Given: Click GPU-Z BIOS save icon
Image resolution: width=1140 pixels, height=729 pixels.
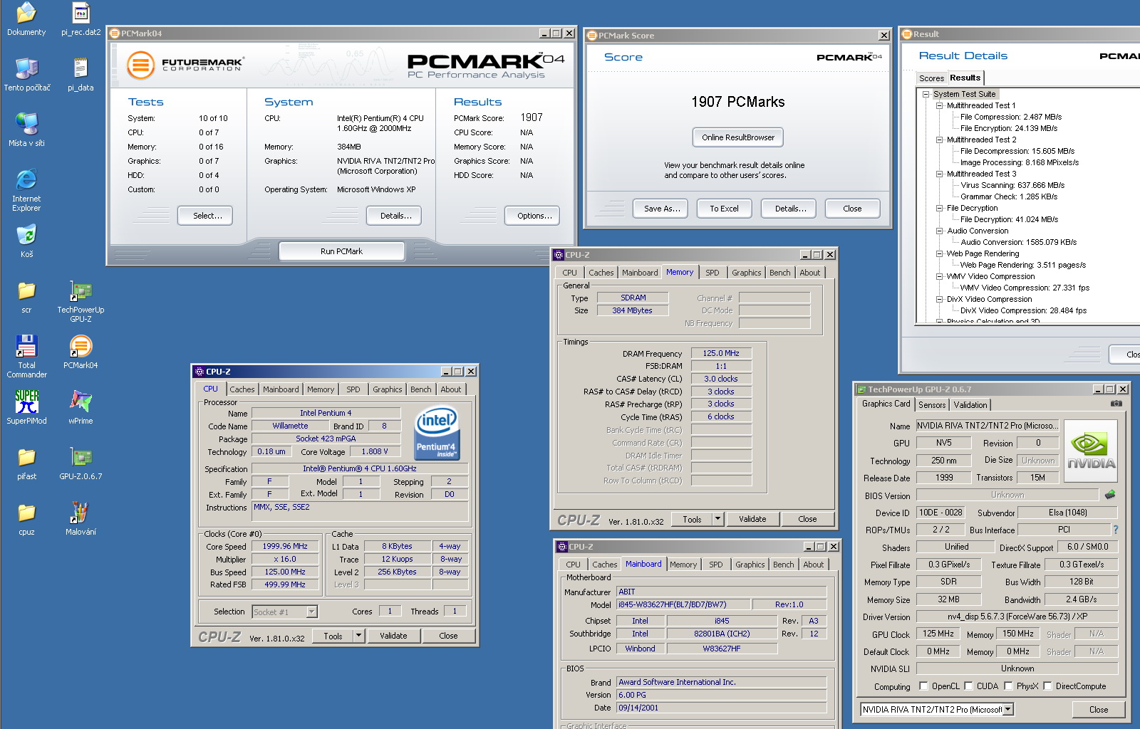Looking at the screenshot, I should click(x=1110, y=494).
